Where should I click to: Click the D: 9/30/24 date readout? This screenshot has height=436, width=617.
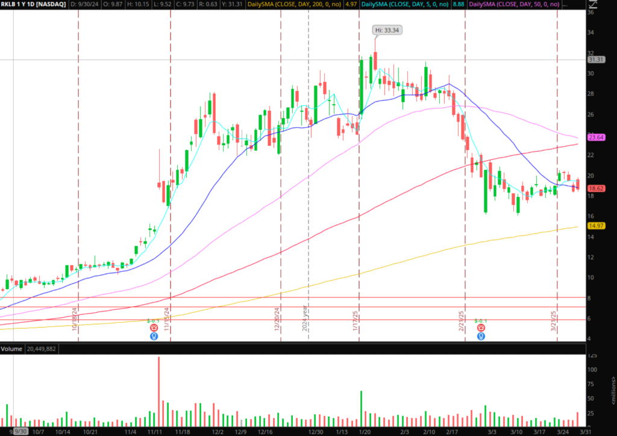pos(84,4)
